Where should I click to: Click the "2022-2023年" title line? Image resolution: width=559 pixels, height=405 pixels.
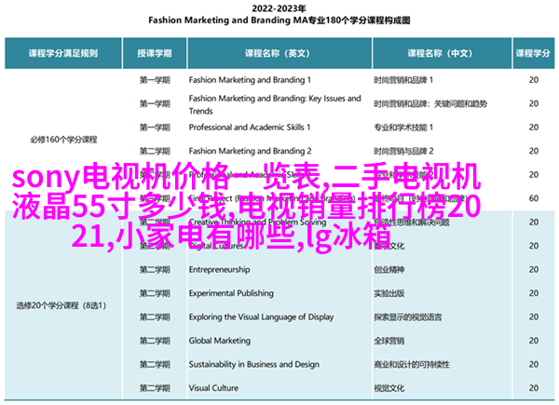(x=279, y=8)
